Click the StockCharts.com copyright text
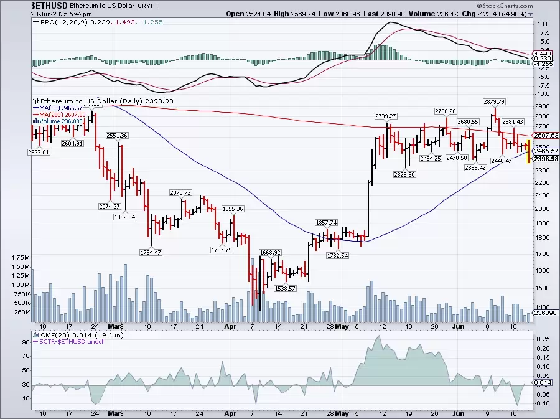This screenshot has height=419, width=560. click(505, 6)
